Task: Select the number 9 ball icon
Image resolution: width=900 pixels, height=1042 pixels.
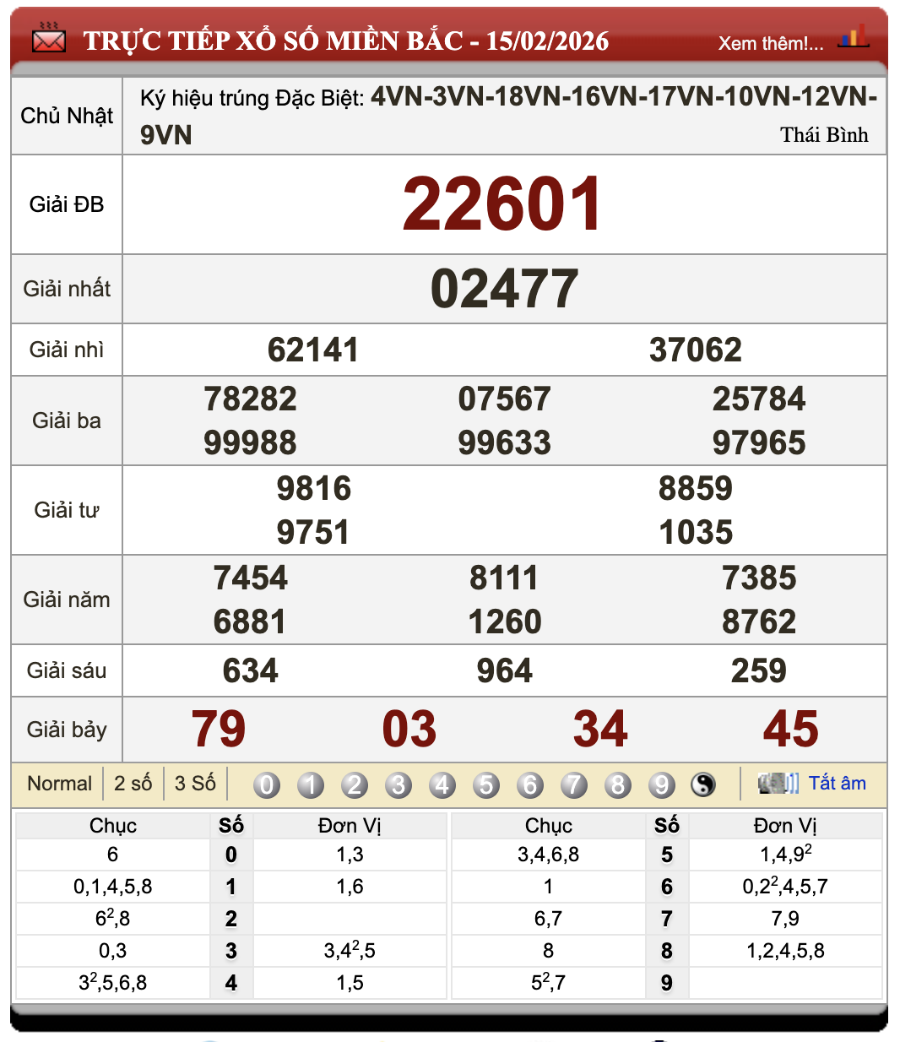Action: [x=662, y=784]
